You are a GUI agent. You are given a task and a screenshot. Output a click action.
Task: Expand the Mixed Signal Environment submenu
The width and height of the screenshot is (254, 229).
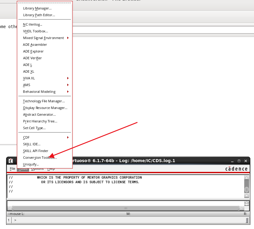click(x=44, y=38)
